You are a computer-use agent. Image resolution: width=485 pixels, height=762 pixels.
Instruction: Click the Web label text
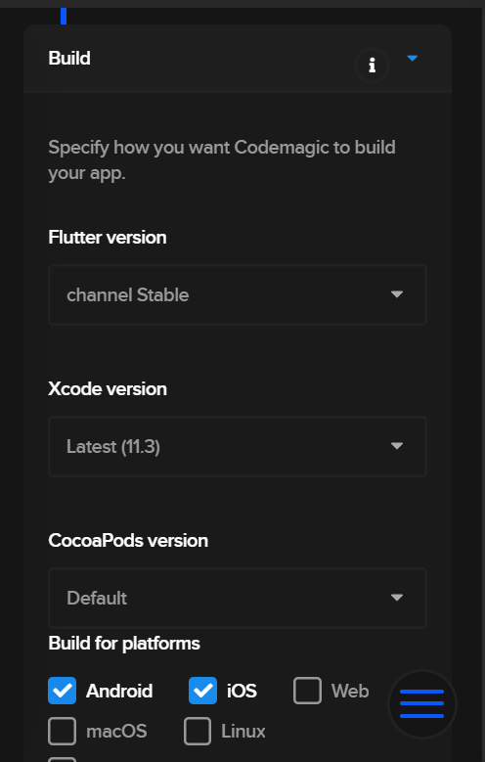click(350, 691)
